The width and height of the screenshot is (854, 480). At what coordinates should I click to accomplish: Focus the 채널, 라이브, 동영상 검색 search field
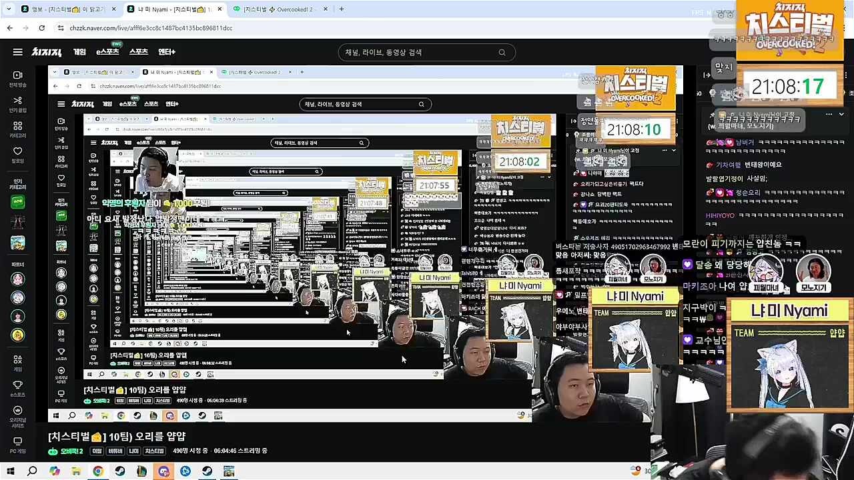click(420, 52)
